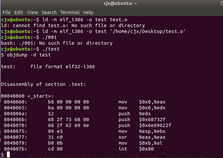Screen dimensions: 223x158
Task: Click the './test' command line
Action: pyautogui.click(x=30, y=49)
